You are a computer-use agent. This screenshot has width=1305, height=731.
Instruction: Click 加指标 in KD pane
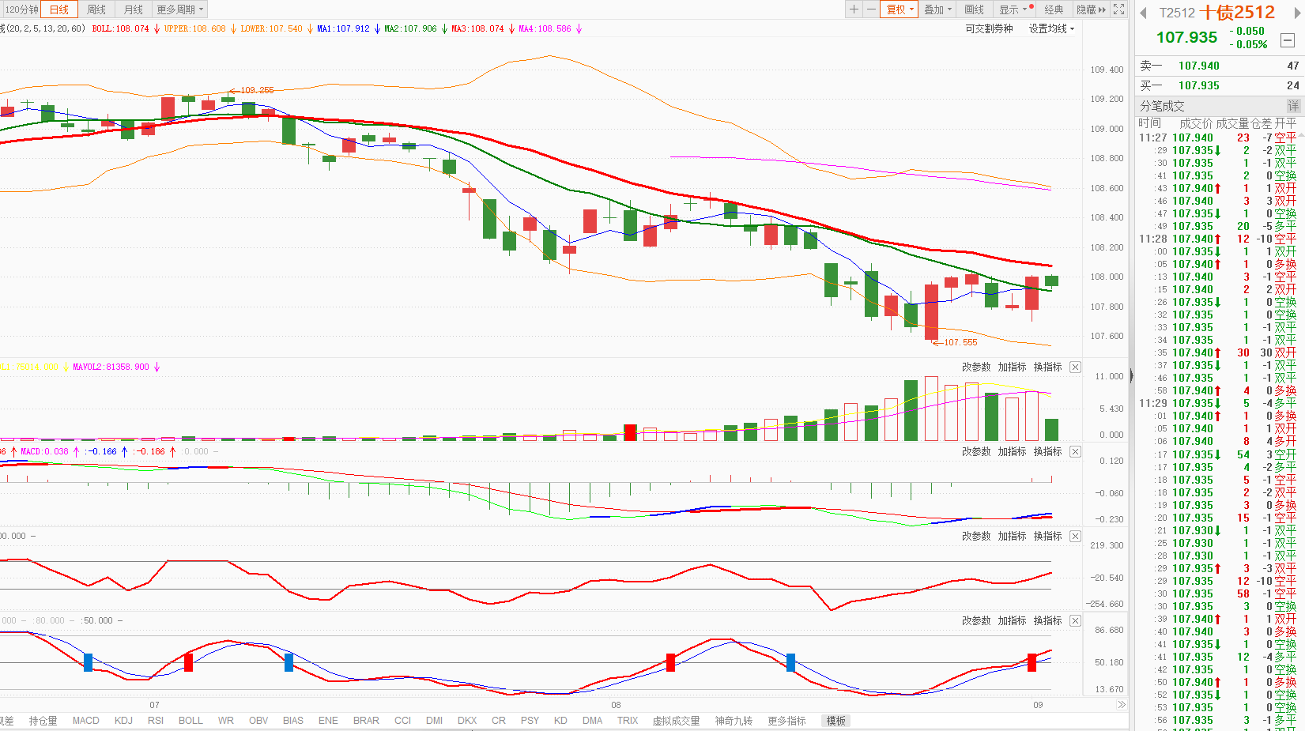pos(1012,621)
